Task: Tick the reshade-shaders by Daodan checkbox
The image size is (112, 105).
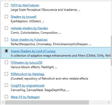Action: (x=6, y=28)
